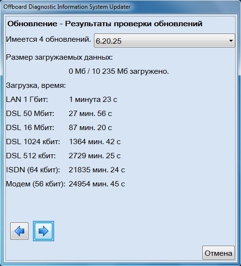Viewport: 241px width, 266px height.
Task: Click the 'Модем (56 кбит):' label
Action: [x=35, y=184]
